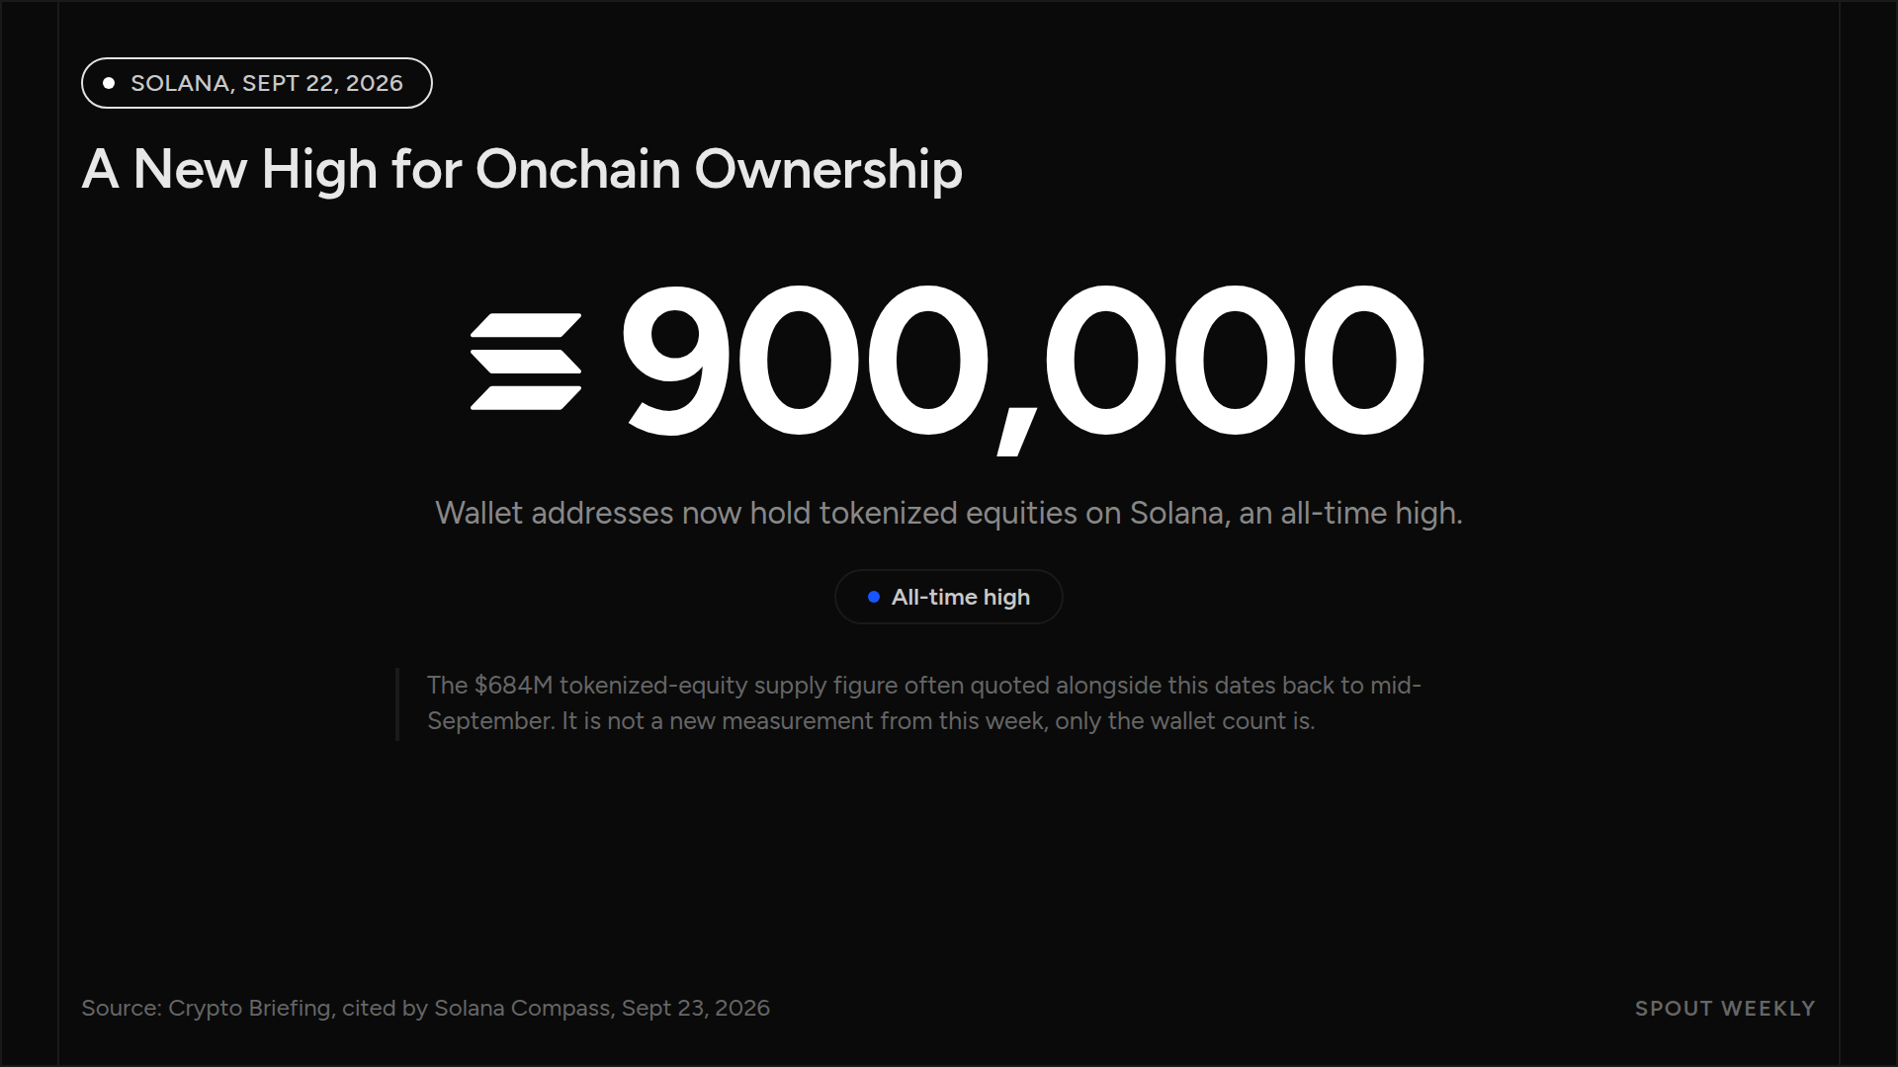
Task: Click the Sept 23, 2026 date in footer
Action: pyautogui.click(x=696, y=1008)
